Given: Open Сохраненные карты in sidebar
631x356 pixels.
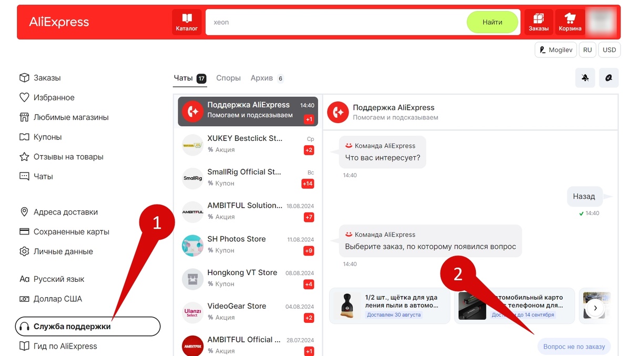Looking at the screenshot, I should [x=64, y=231].
